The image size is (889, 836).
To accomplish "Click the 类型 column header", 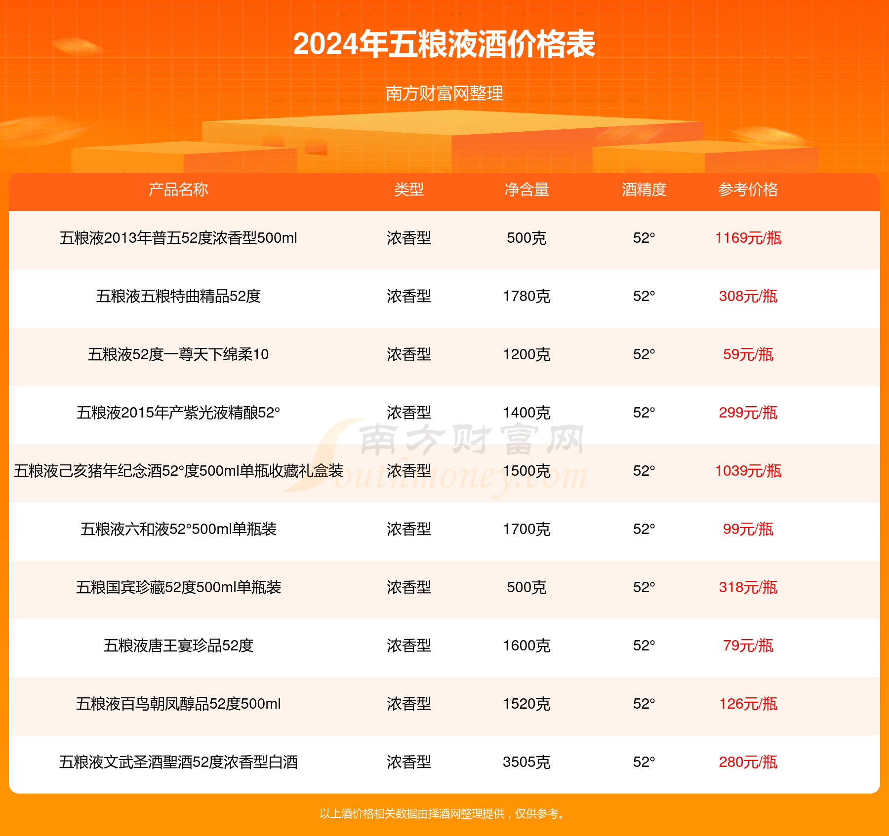I will (409, 190).
